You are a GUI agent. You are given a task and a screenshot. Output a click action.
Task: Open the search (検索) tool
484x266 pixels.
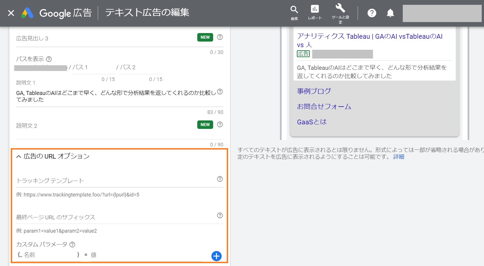click(x=294, y=13)
